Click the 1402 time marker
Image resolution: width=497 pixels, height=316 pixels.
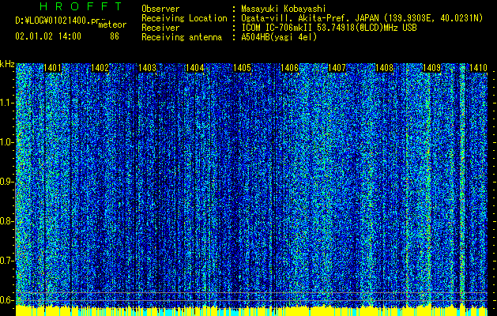[100, 68]
